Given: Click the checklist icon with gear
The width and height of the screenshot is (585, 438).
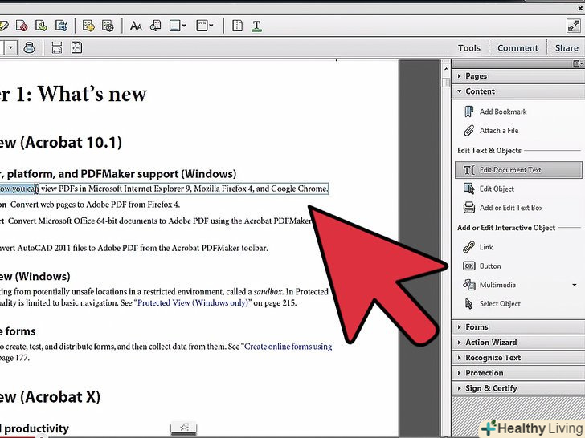Looking at the screenshot, I should 108,26.
